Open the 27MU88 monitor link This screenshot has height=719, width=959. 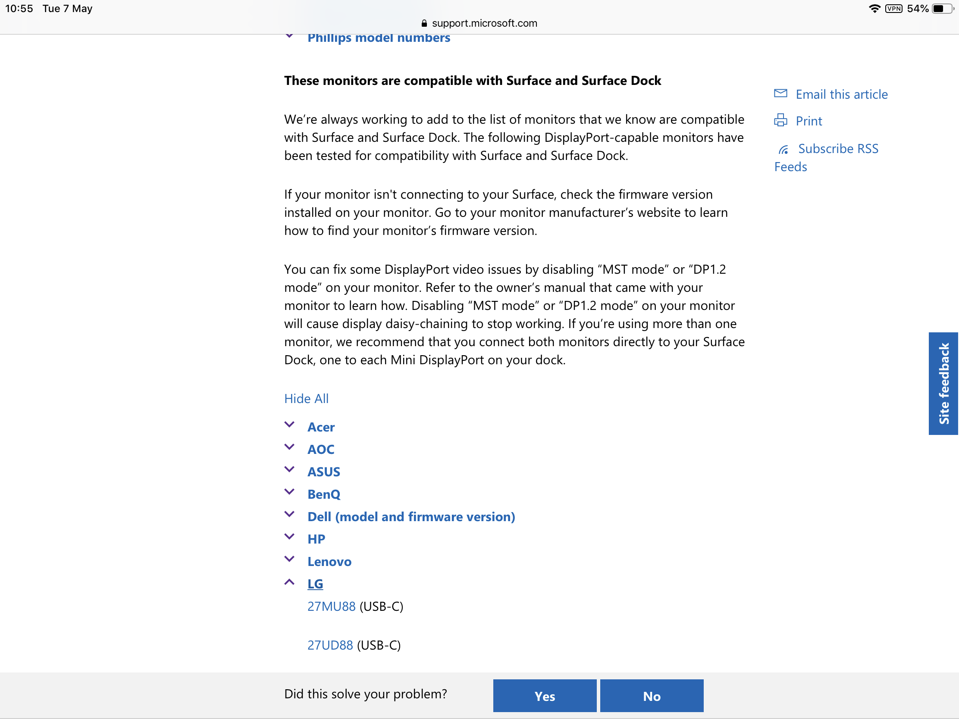coord(331,606)
